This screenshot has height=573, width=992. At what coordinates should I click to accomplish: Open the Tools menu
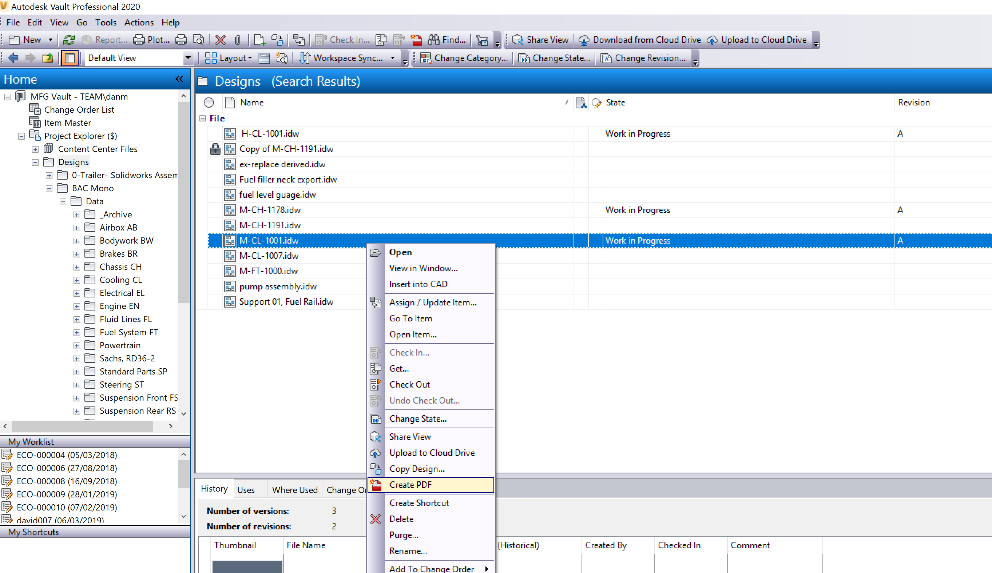coord(106,23)
